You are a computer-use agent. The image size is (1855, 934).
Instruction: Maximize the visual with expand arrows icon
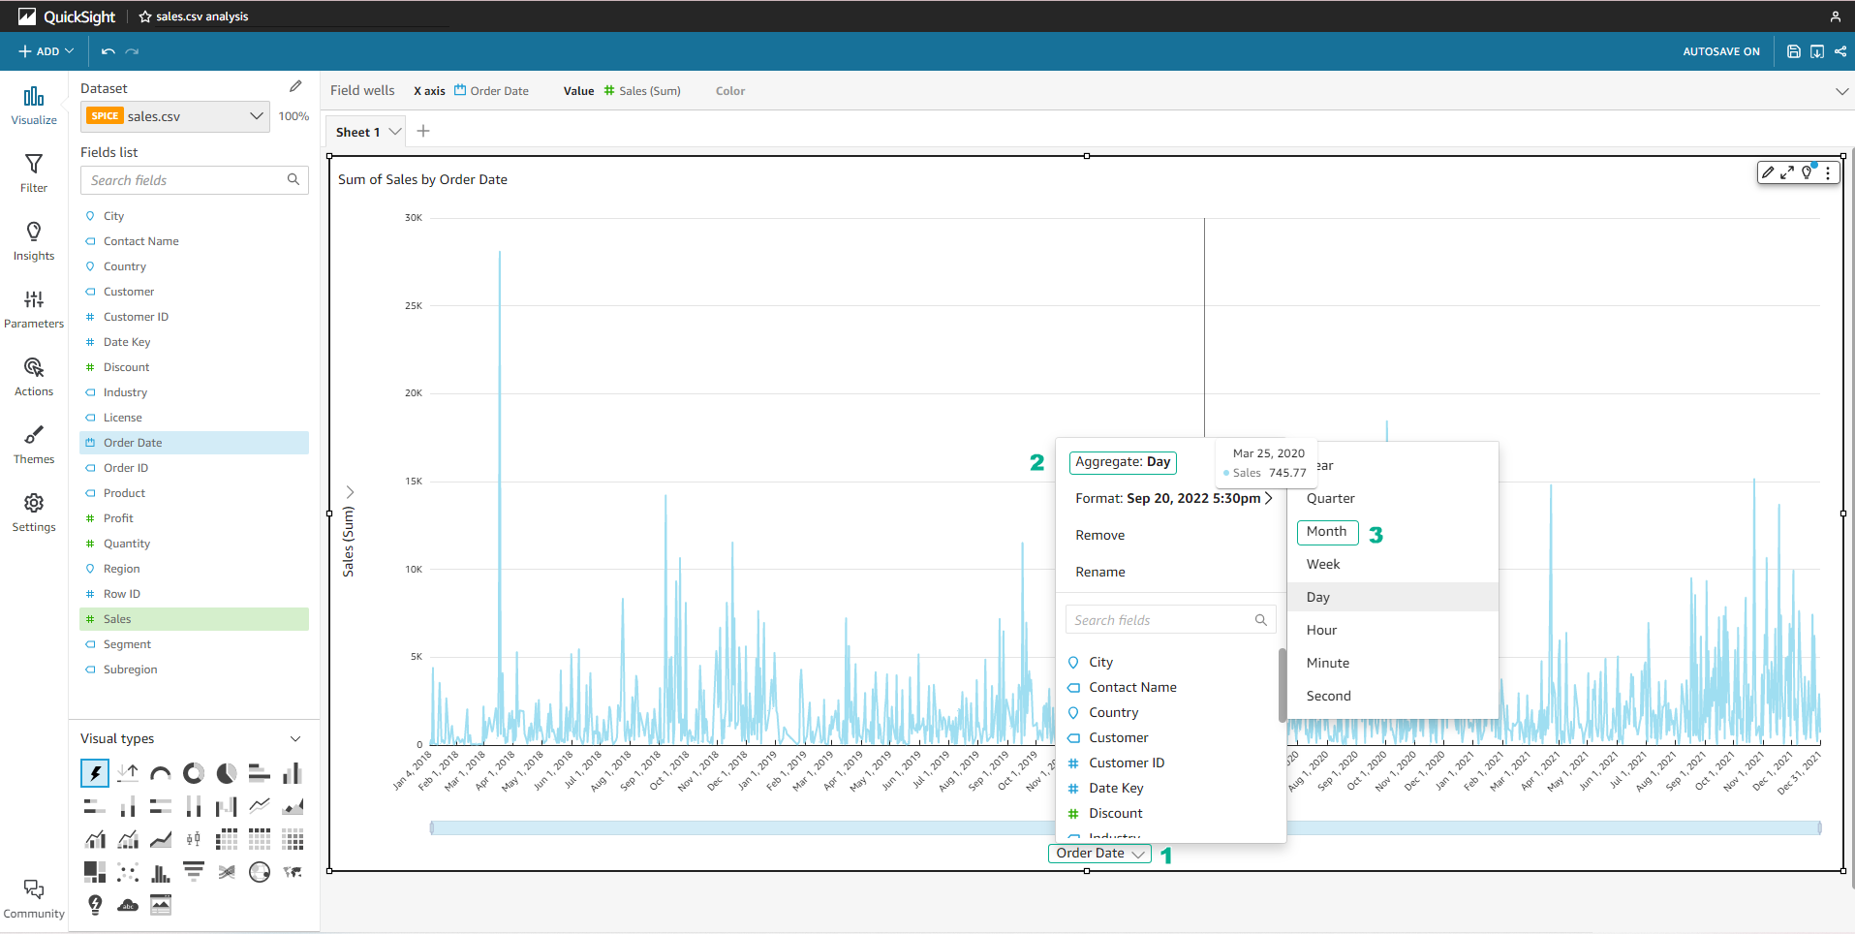pyautogui.click(x=1787, y=172)
